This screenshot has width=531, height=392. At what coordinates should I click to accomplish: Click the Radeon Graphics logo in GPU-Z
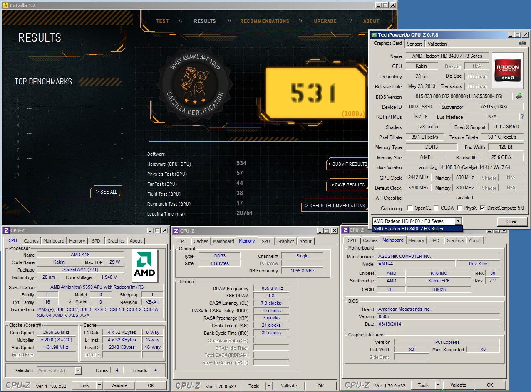[x=507, y=71]
